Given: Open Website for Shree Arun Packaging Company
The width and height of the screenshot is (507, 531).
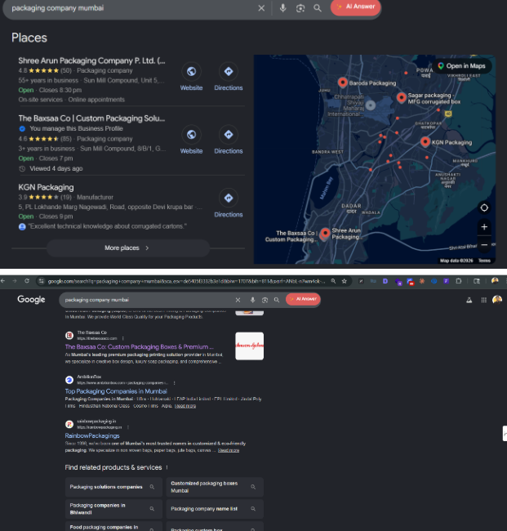Looking at the screenshot, I should pos(191,78).
